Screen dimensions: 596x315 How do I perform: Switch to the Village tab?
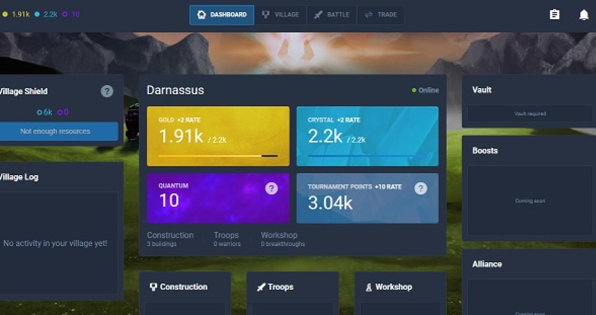[281, 15]
